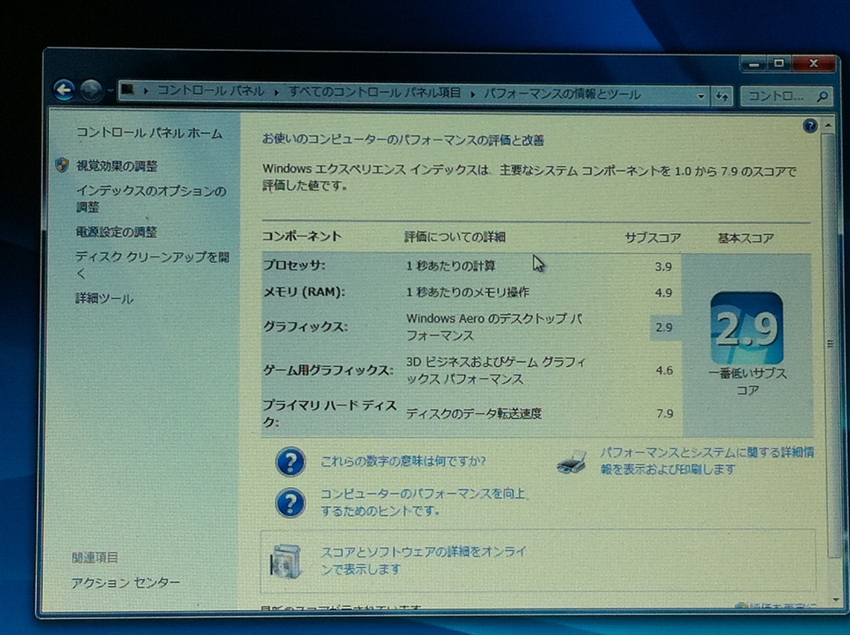Open ディスク クリーンアップを開く link
The width and height of the screenshot is (850, 635).
152,265
